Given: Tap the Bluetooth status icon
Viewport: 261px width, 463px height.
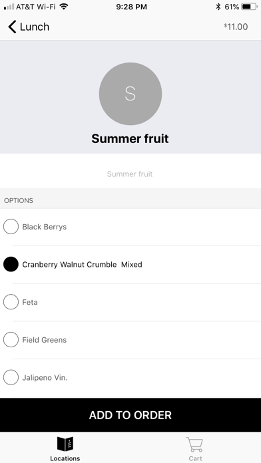Looking at the screenshot, I should pos(218,7).
